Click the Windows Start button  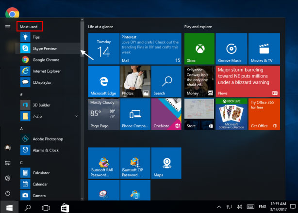point(9,207)
